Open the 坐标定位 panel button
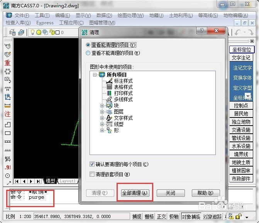Screen dimensions: 259x223 coord(242,49)
